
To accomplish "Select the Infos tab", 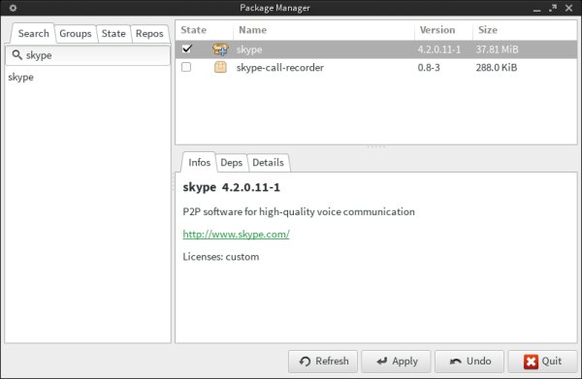I will 199,163.
